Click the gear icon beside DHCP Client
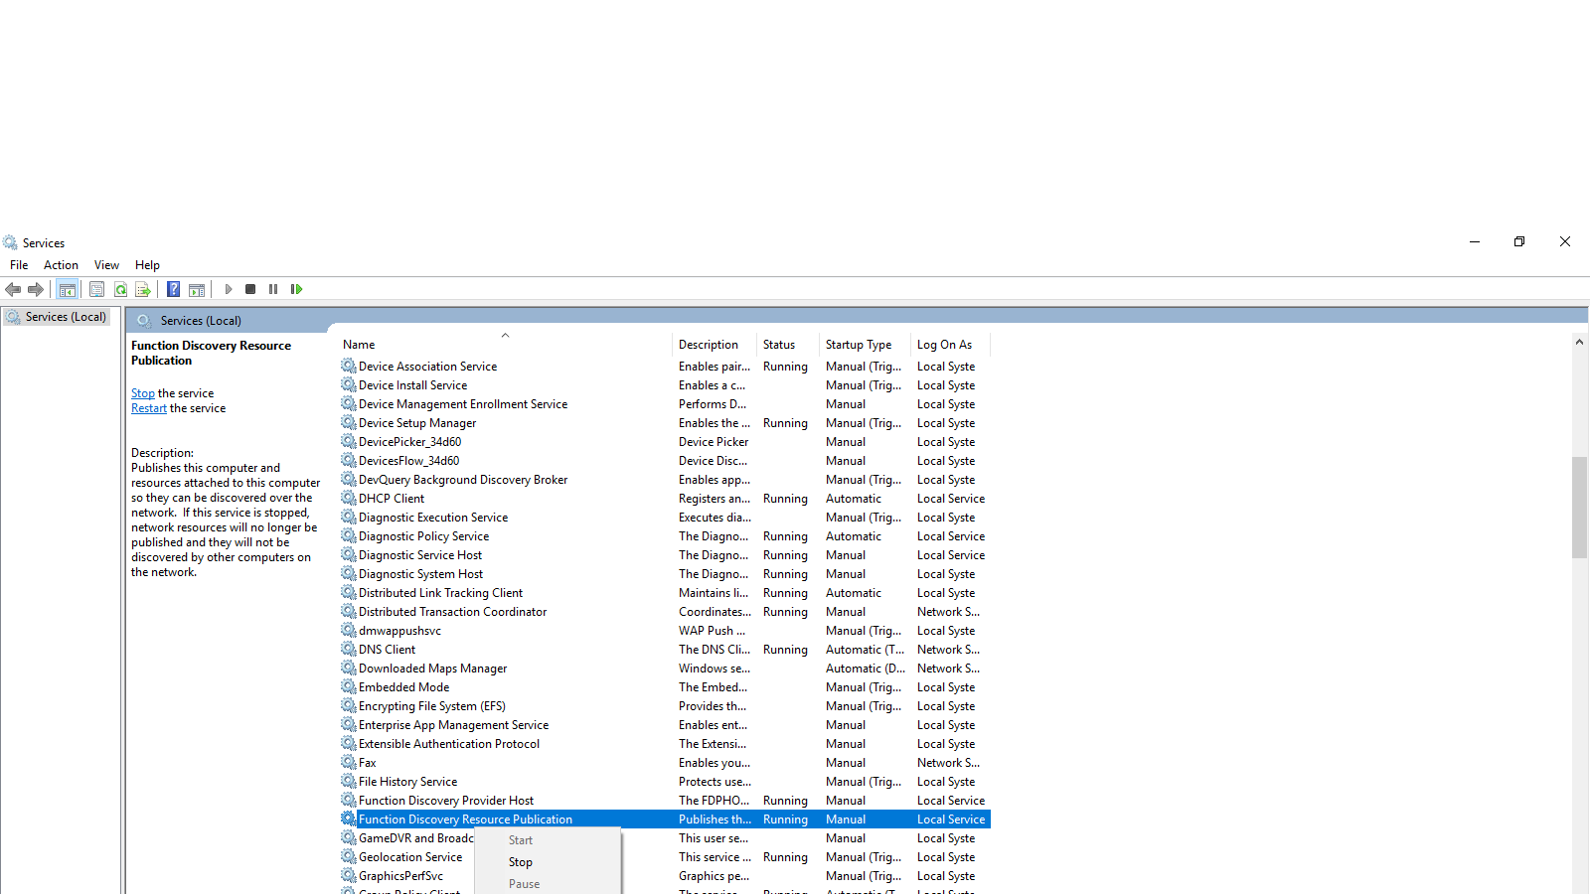Viewport: 1590px width, 894px height. (349, 498)
